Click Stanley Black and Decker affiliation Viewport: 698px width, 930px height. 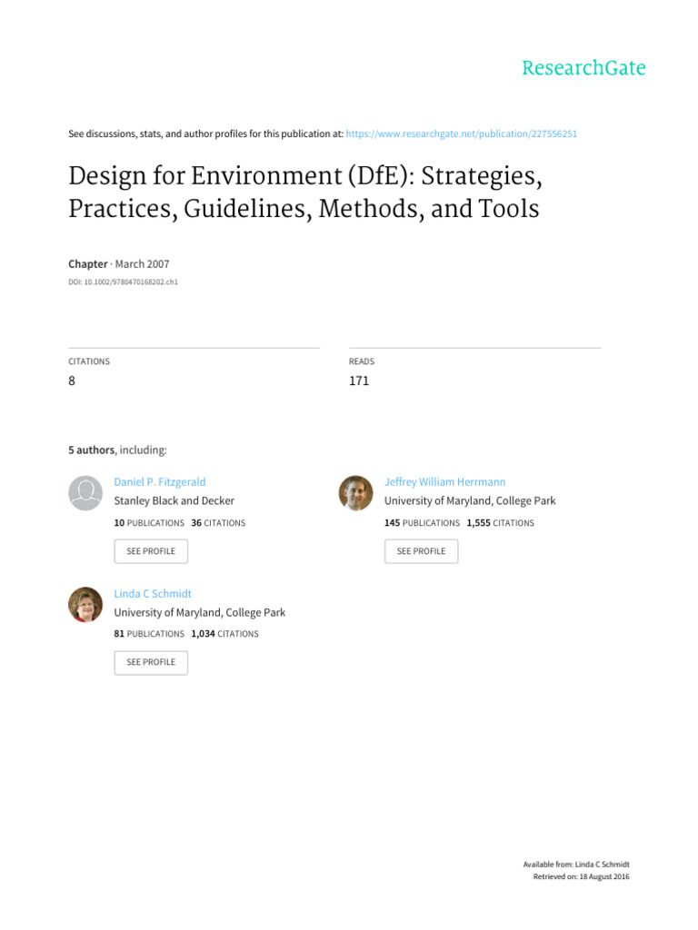(174, 501)
